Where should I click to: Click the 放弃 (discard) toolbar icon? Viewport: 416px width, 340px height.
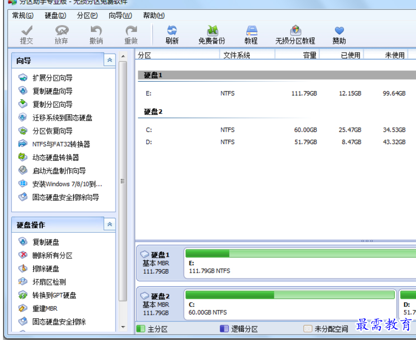[x=62, y=34]
